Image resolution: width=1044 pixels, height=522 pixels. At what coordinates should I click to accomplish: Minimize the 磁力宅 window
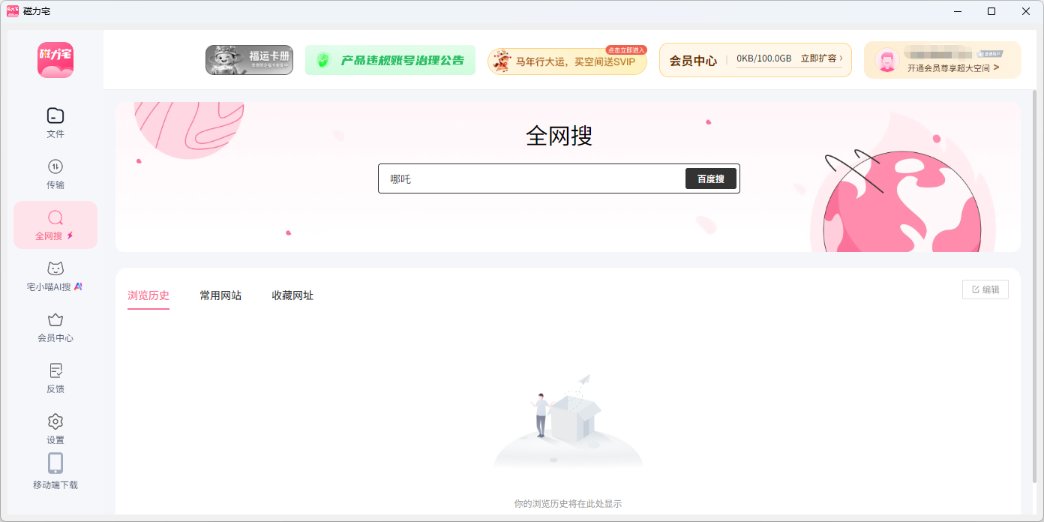coord(957,11)
